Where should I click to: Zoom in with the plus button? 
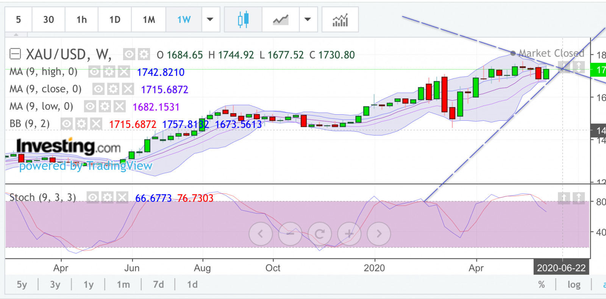point(349,234)
